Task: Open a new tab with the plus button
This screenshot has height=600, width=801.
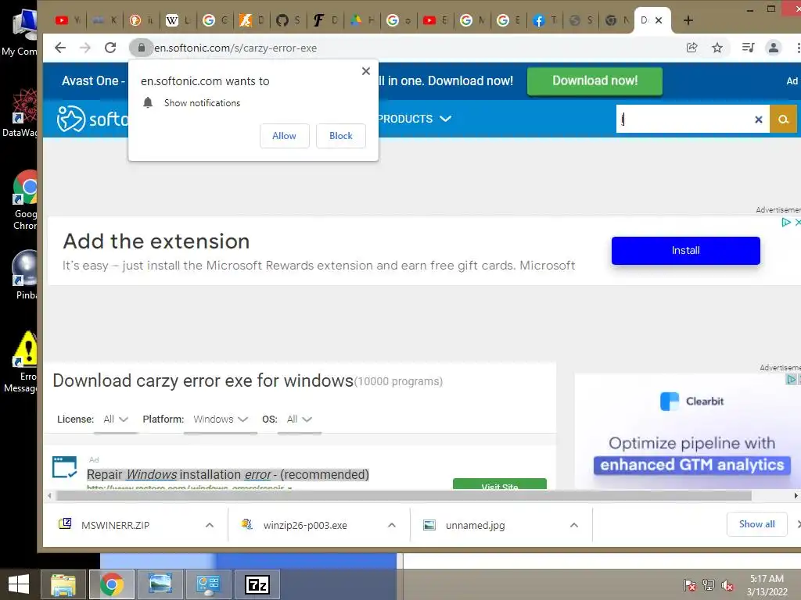Action: pos(688,20)
